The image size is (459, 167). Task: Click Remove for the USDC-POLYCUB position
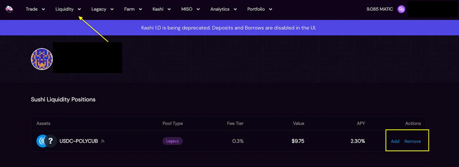point(412,141)
